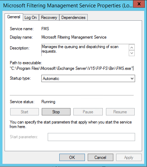
Task: Click the Startup type label
Action: [20, 78]
